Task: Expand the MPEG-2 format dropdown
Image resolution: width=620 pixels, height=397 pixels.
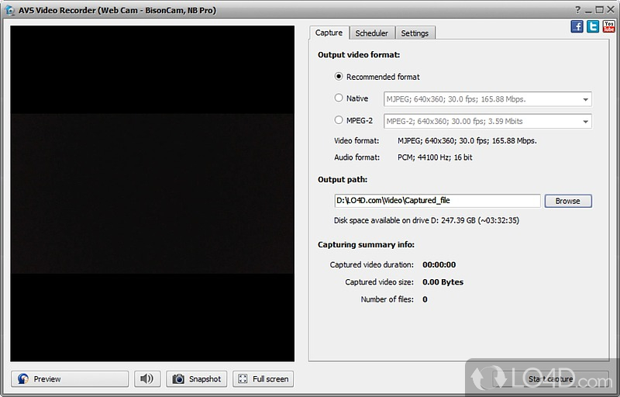Action: (584, 121)
